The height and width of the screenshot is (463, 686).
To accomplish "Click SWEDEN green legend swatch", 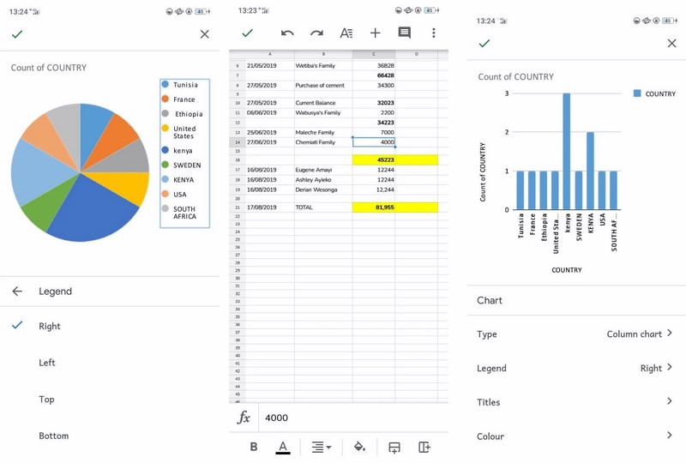I will tap(165, 165).
